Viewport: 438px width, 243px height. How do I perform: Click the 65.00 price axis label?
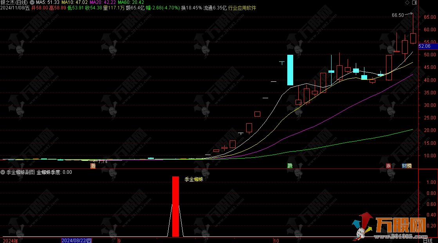[430, 17]
